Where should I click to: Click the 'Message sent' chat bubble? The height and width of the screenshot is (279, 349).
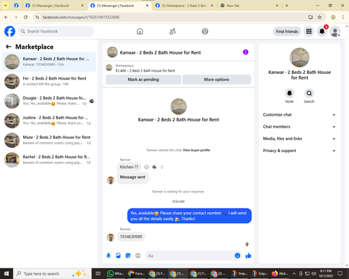click(x=133, y=177)
